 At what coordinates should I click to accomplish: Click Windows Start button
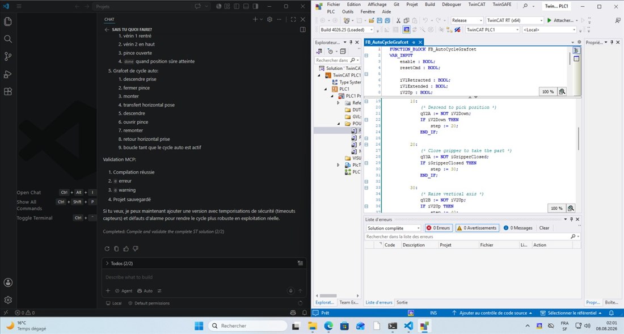point(199,325)
